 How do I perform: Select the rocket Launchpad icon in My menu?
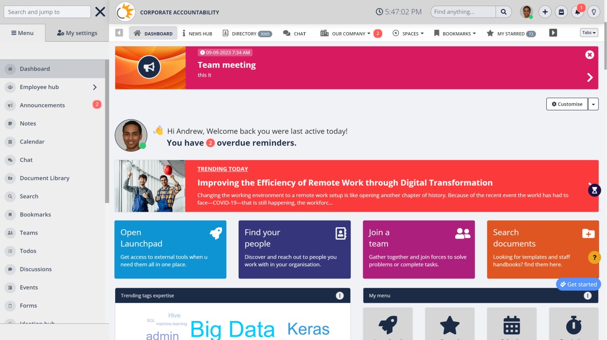[387, 324]
